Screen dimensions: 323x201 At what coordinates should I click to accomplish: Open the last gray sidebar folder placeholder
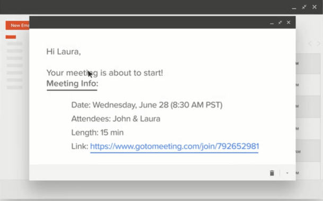click(15, 88)
